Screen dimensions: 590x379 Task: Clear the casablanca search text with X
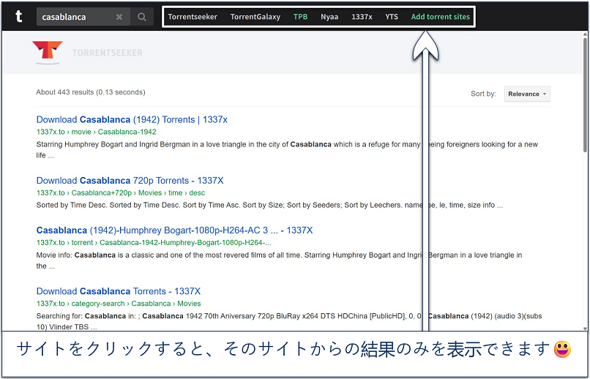pyautogui.click(x=119, y=17)
